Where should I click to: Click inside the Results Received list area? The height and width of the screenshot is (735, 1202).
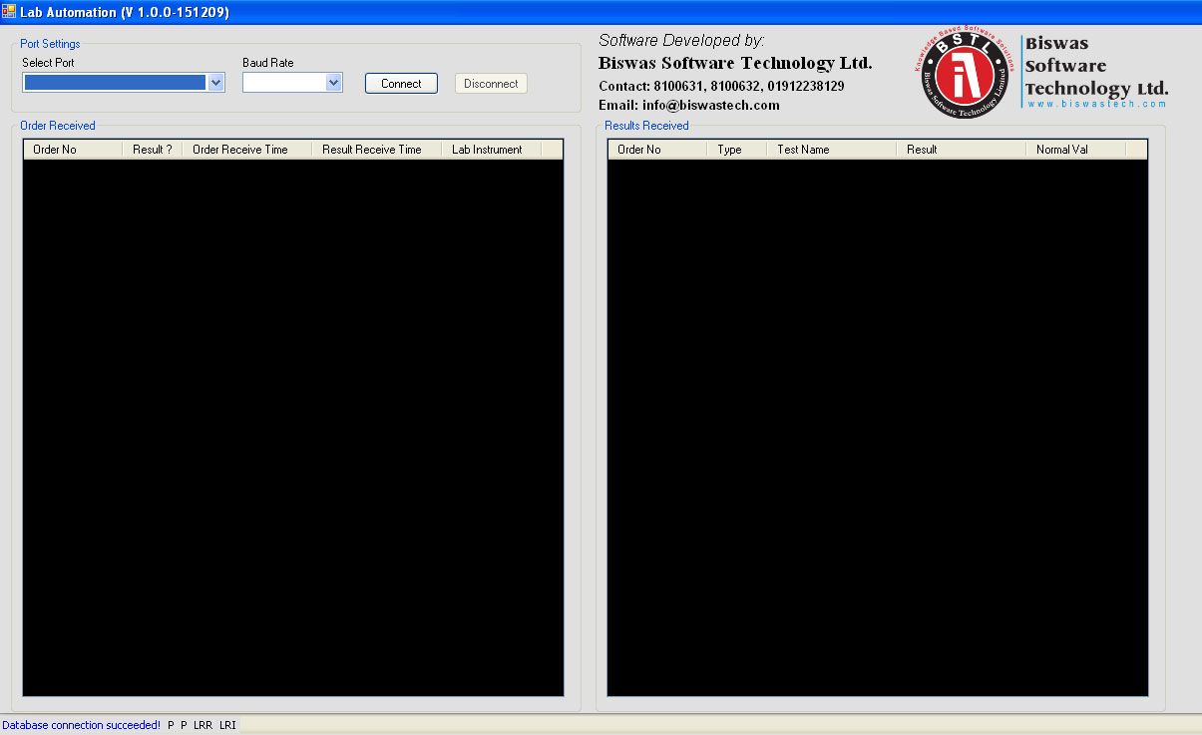tap(878, 427)
